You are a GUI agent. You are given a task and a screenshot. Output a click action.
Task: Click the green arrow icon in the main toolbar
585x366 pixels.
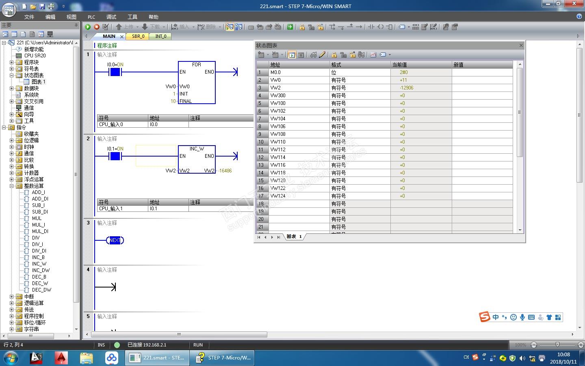290,27
